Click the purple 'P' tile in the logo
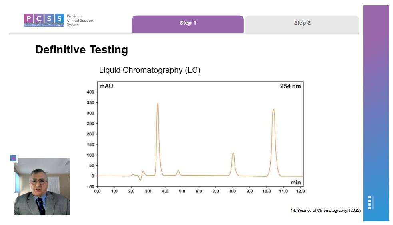The width and height of the screenshot is (393, 225). click(29, 18)
